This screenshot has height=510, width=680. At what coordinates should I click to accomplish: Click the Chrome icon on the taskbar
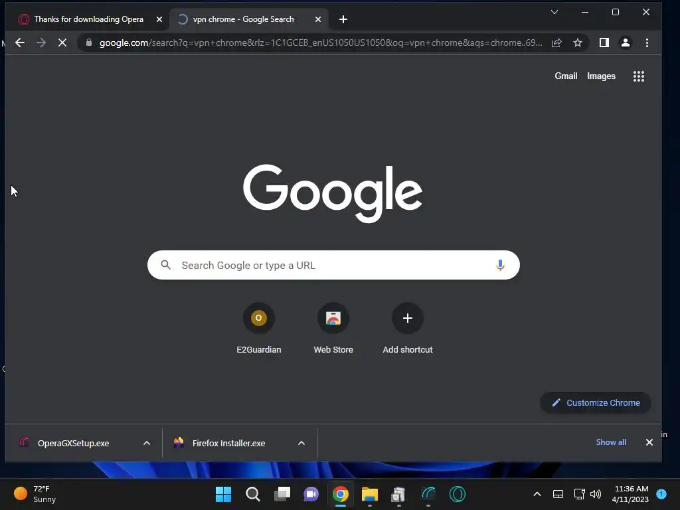[x=341, y=494]
